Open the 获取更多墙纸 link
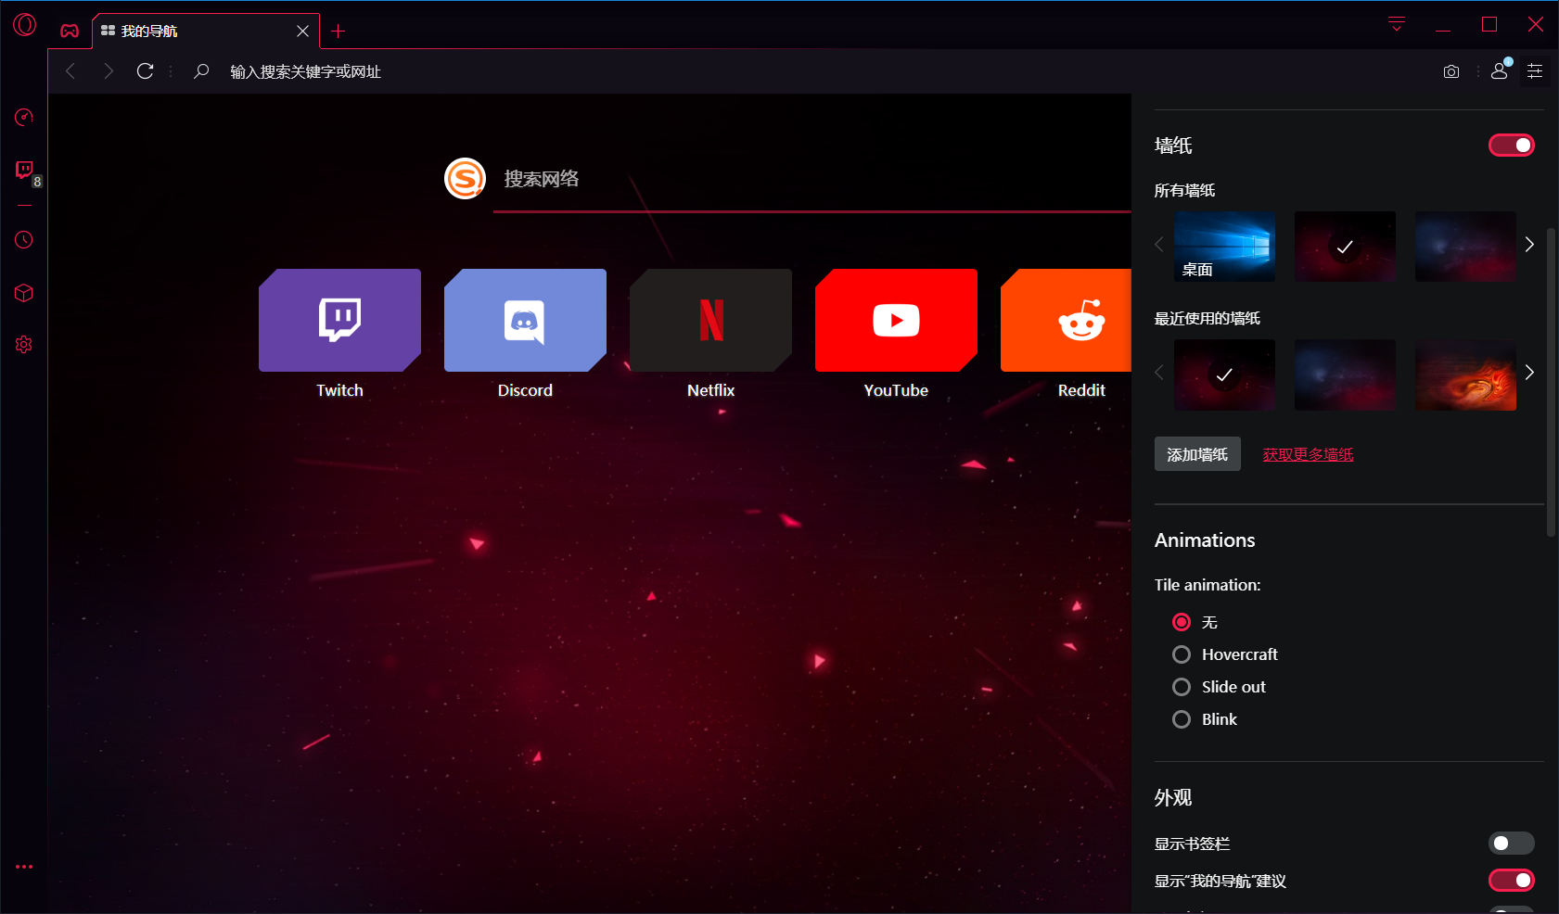1559x914 pixels. coord(1308,454)
